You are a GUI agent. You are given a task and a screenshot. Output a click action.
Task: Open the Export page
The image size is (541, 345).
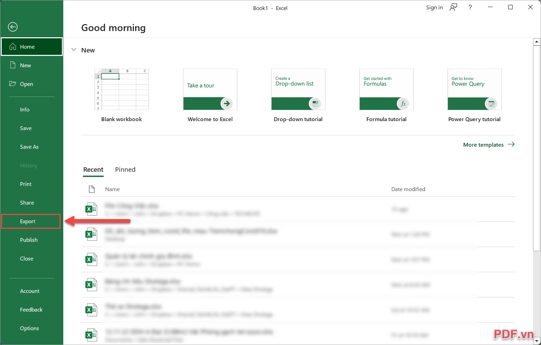click(x=31, y=221)
